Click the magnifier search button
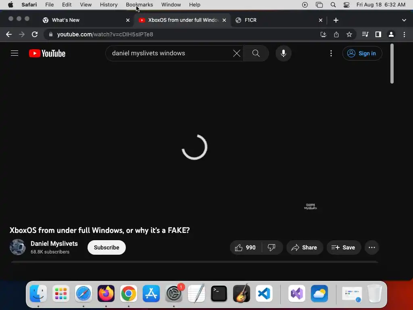This screenshot has height=310, width=413. tap(256, 53)
